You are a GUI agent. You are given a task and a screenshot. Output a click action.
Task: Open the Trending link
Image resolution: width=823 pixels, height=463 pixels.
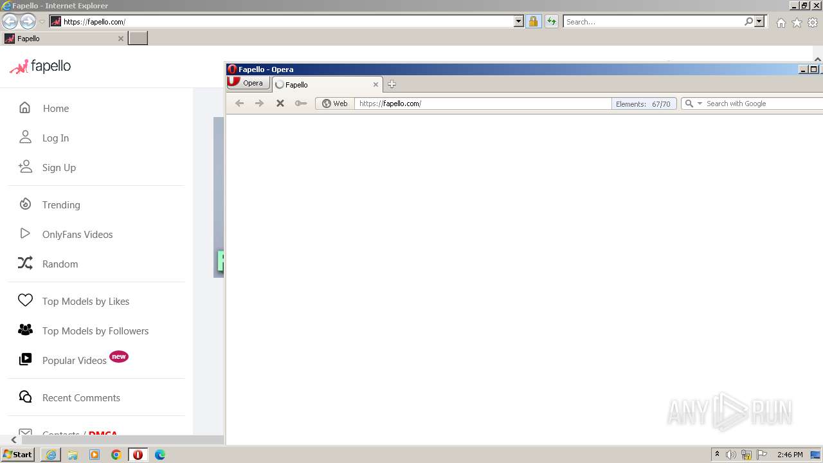click(61, 204)
